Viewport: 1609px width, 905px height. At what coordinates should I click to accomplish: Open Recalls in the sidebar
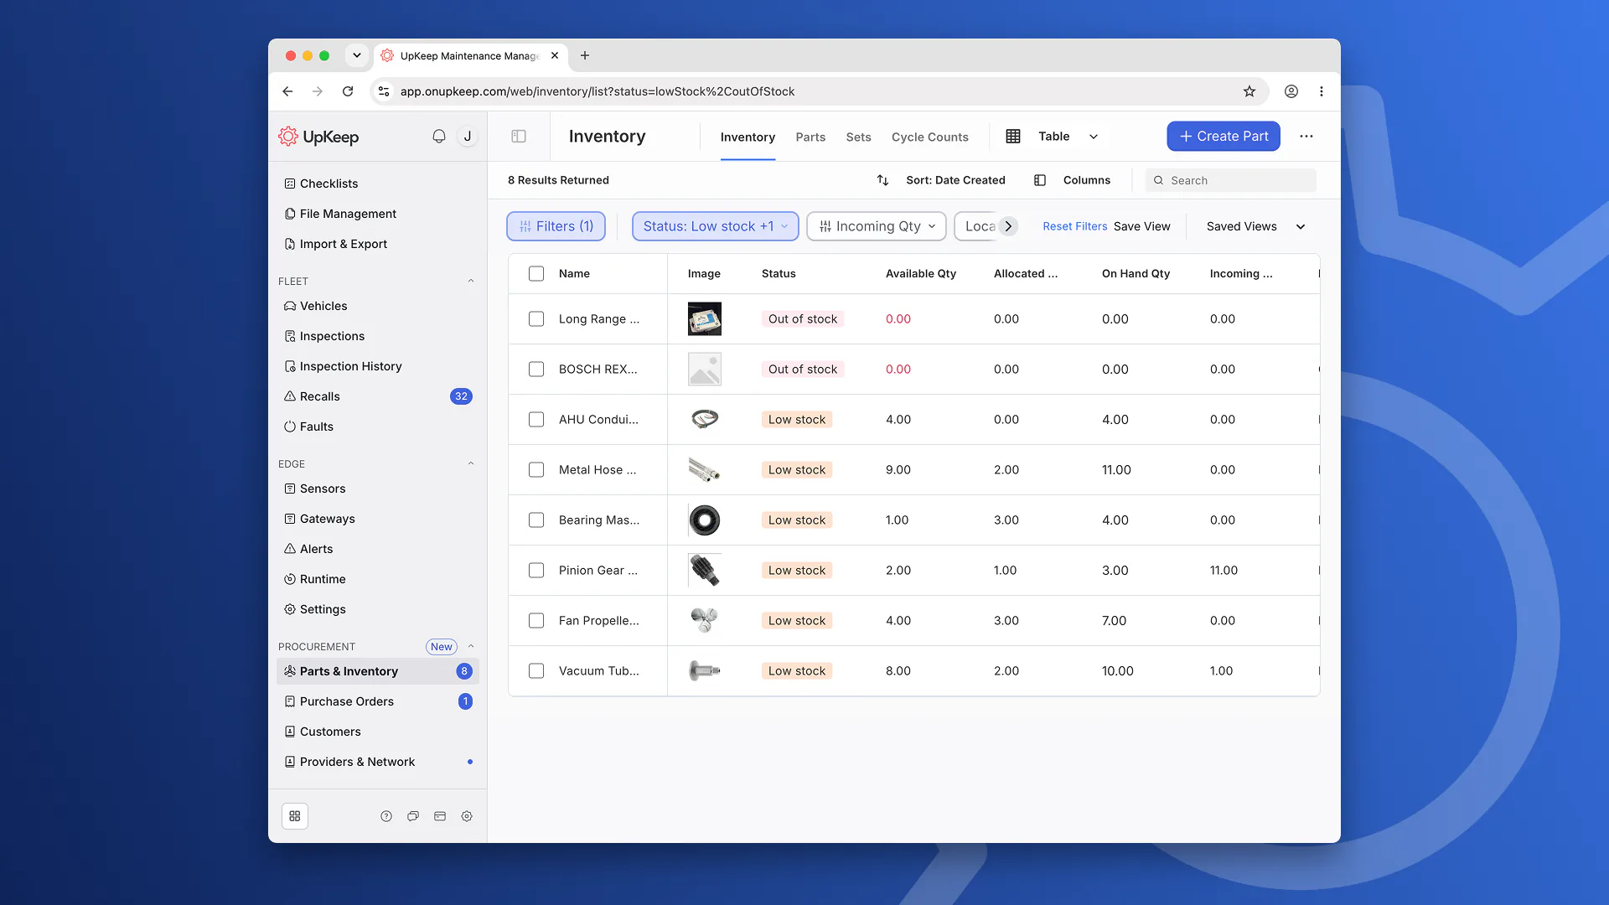coord(377,396)
